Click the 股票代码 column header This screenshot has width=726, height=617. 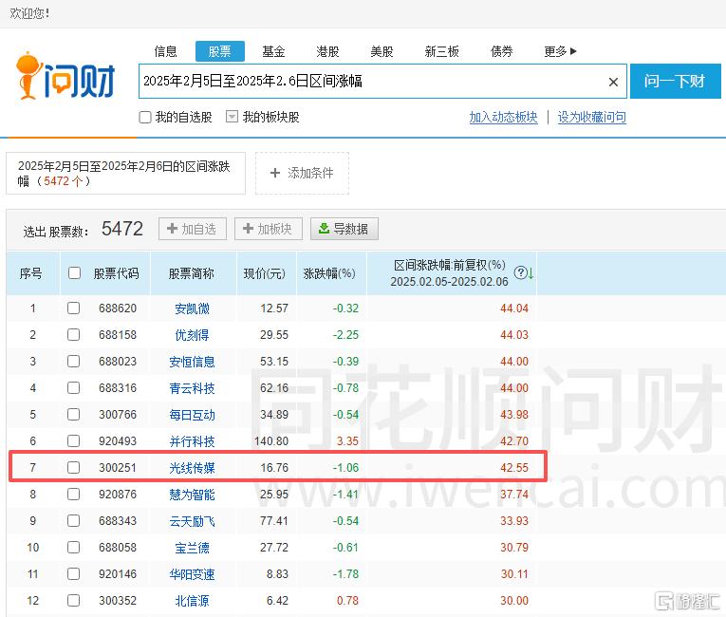point(116,273)
